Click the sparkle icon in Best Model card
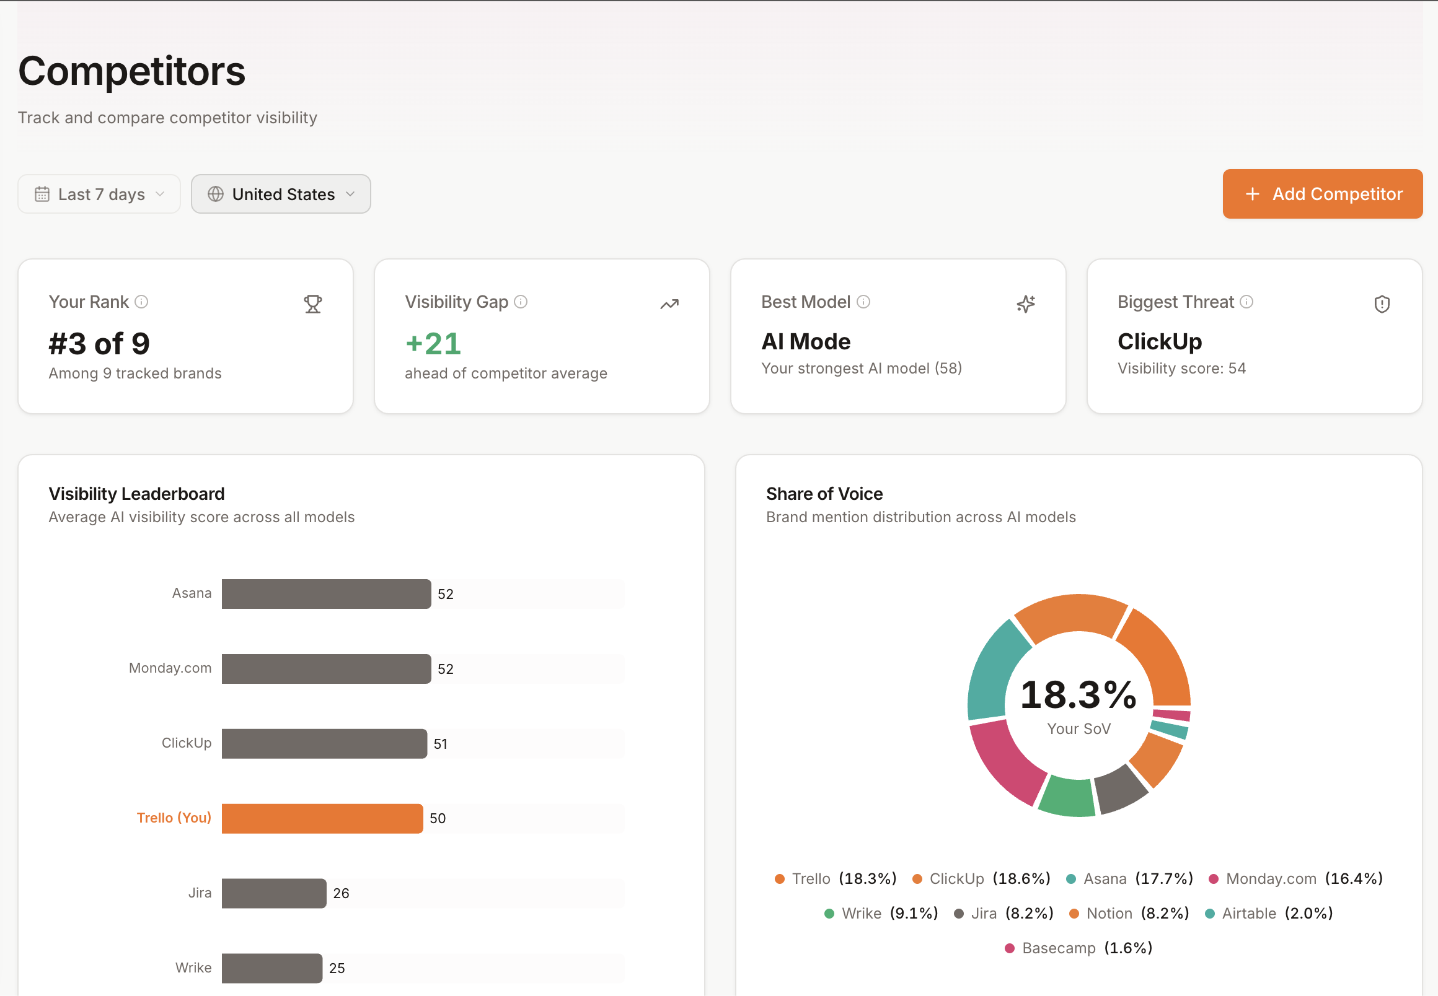 point(1025,304)
